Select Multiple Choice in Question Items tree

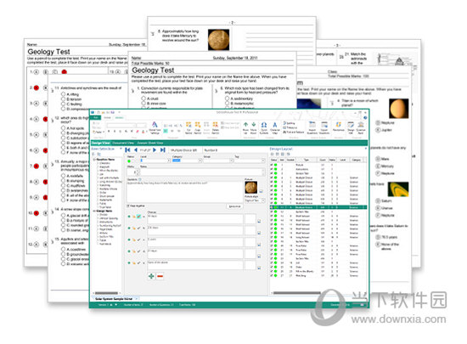108,189
